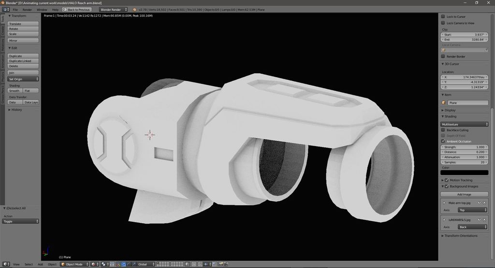Click the local camera eyedropper icon
The height and width of the screenshot is (268, 495).
(x=486, y=50)
